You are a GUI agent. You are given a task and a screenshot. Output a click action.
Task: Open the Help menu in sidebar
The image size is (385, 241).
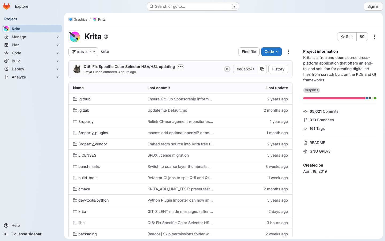click(x=16, y=225)
